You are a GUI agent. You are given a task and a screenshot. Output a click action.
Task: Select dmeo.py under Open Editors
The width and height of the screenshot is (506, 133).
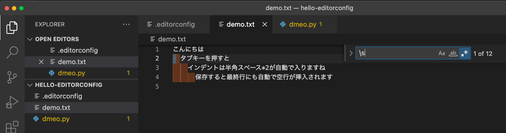pos(81,73)
